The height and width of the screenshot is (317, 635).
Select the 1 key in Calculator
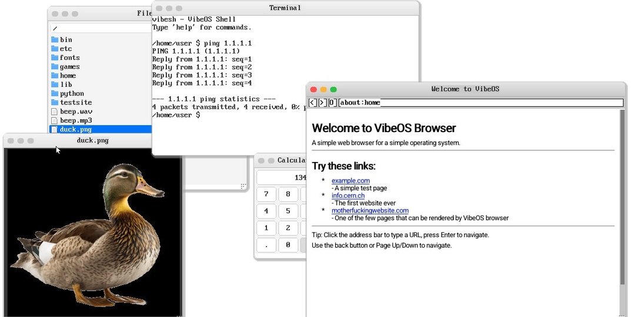pos(266,228)
